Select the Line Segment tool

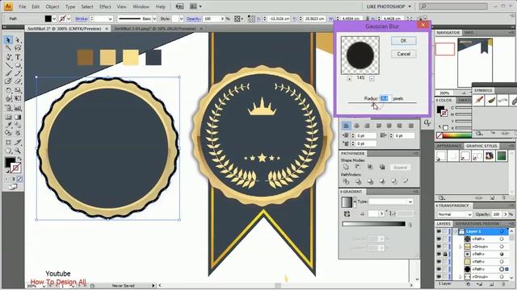pos(8,66)
